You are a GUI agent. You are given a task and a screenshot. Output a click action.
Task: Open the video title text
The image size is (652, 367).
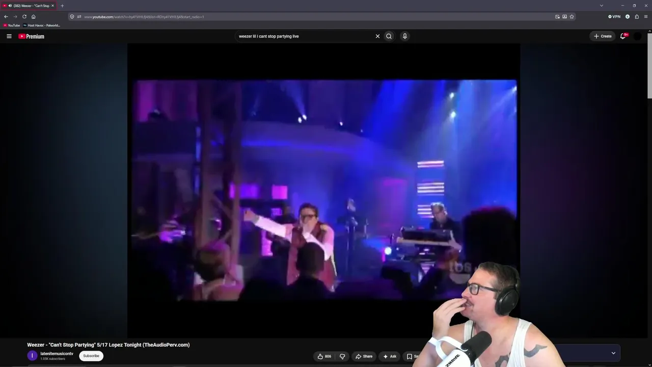click(108, 345)
